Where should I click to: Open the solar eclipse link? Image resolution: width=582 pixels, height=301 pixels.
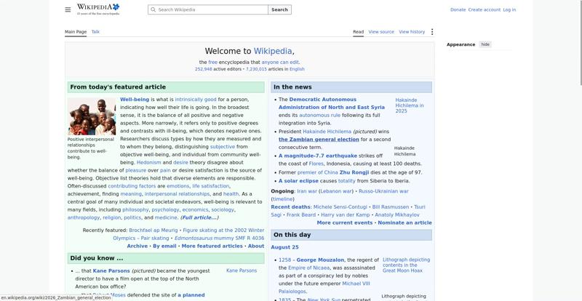coord(298,181)
